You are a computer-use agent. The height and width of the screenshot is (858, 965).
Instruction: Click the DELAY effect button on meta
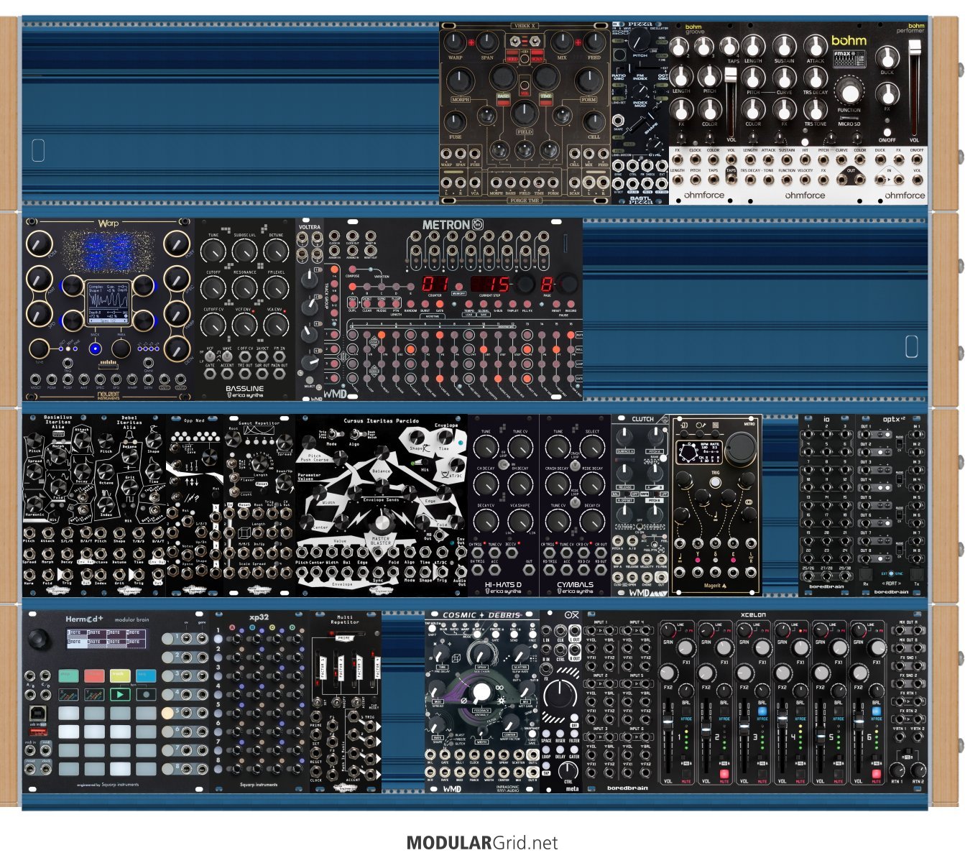(x=560, y=751)
